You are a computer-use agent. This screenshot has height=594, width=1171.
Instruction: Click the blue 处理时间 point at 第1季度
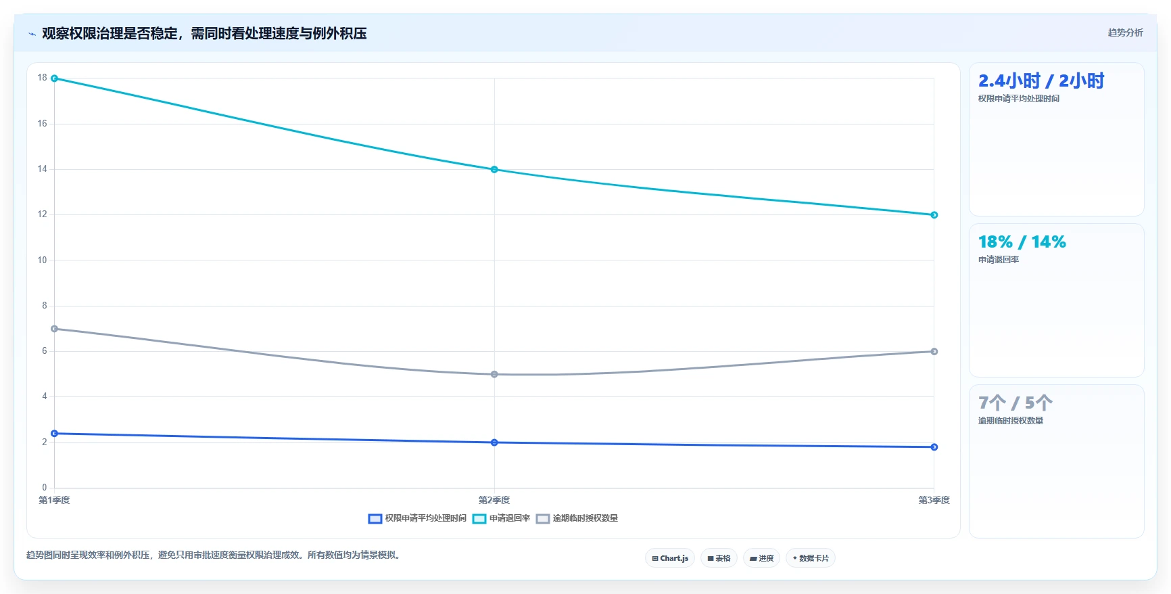pyautogui.click(x=55, y=434)
